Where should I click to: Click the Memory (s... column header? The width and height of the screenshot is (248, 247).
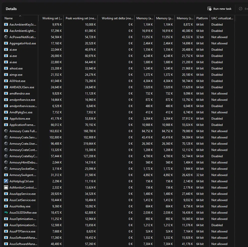pyautogui.click(x=185, y=18)
